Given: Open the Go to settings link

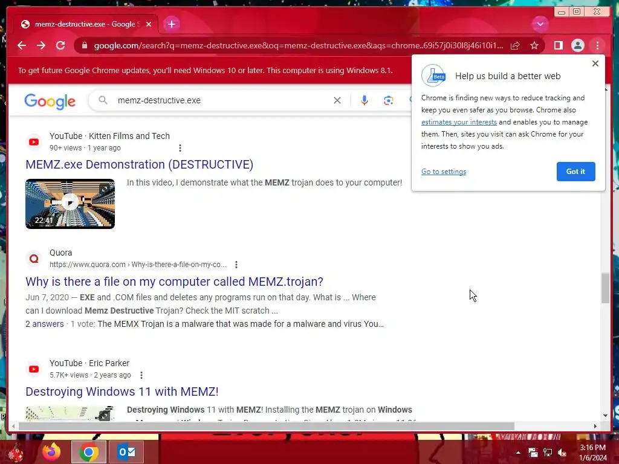Looking at the screenshot, I should [x=443, y=172].
